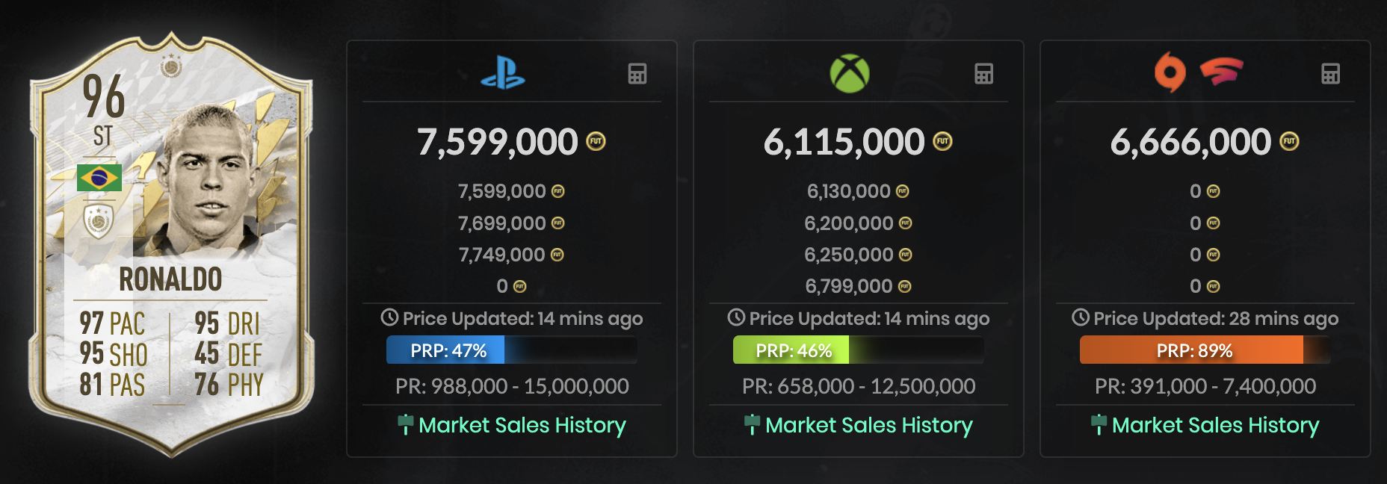
Task: Click the Origin PC logo icon
Action: click(1170, 72)
